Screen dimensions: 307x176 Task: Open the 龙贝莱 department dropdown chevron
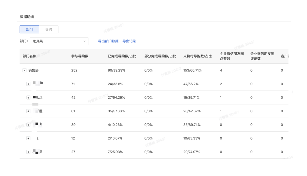85,41
